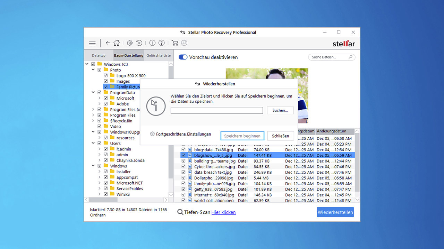
Task: Select the Microsoft.NET tree folder
Action: tap(129, 183)
